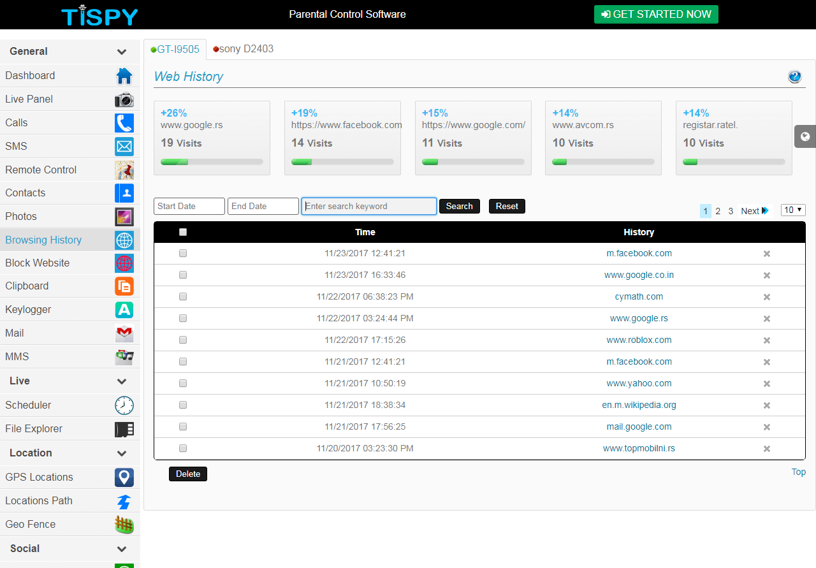This screenshot has height=568, width=816.
Task: Collapse the Social section chevron
Action: point(122,550)
